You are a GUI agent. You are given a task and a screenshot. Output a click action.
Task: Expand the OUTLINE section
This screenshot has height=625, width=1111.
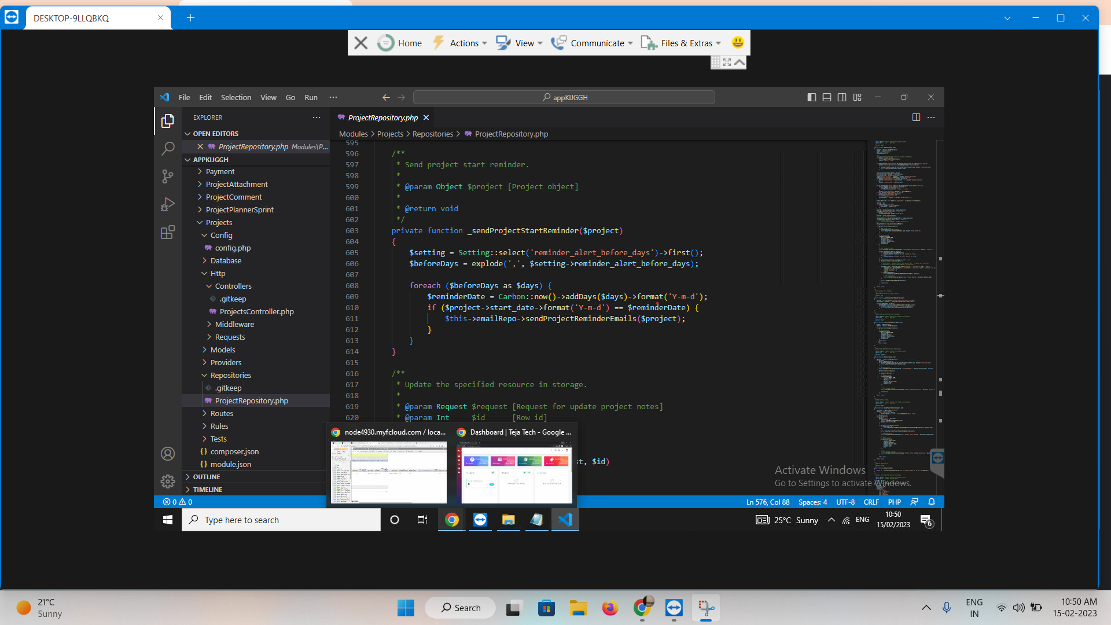207,477
